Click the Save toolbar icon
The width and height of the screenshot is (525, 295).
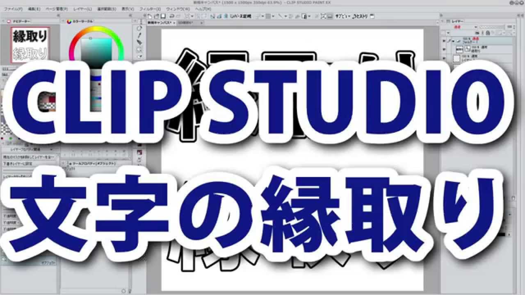click(163, 16)
